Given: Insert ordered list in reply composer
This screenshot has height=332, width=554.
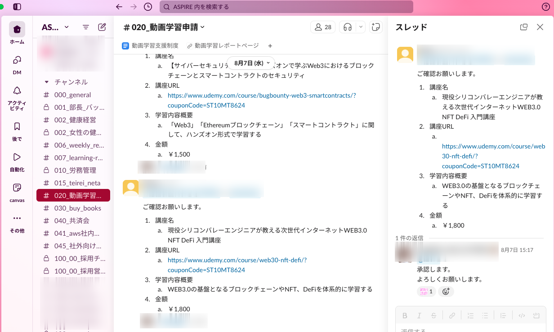Looking at the screenshot, I should pyautogui.click(x=470, y=315).
